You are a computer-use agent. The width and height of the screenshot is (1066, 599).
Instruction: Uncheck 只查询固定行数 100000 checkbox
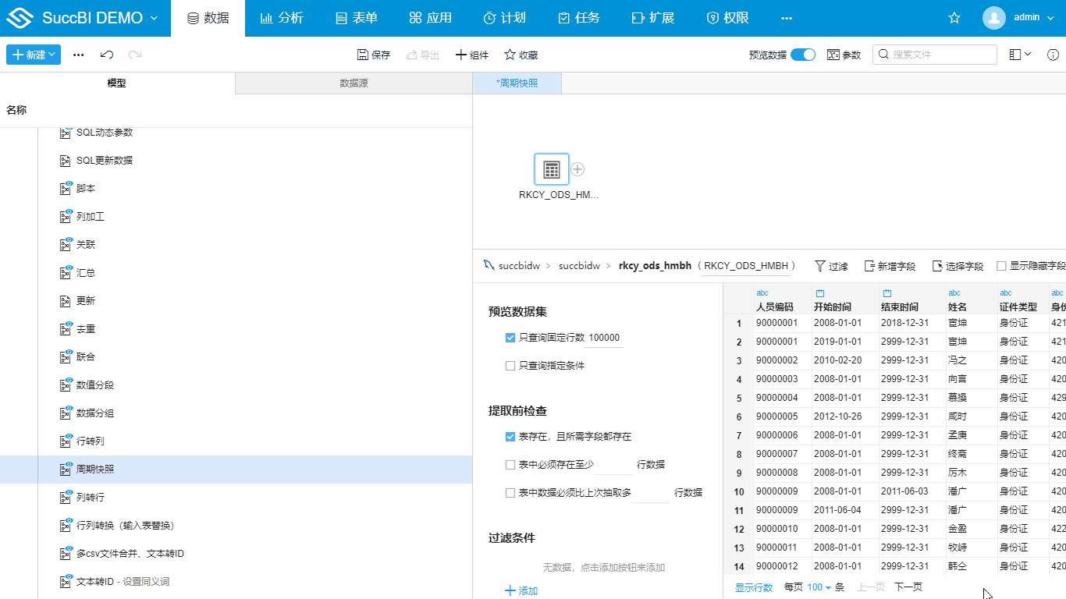click(509, 338)
